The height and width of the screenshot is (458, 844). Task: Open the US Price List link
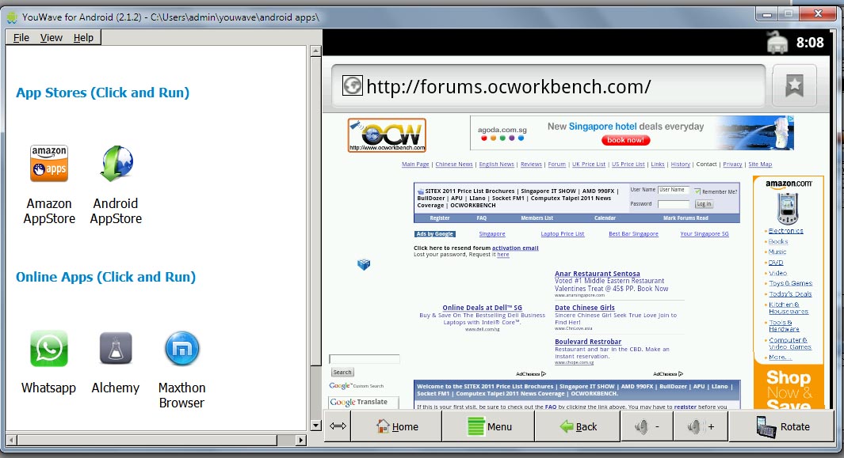coord(628,165)
